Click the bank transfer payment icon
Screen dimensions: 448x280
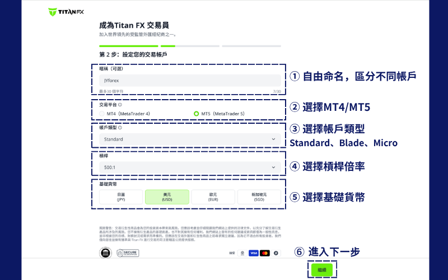241,254
